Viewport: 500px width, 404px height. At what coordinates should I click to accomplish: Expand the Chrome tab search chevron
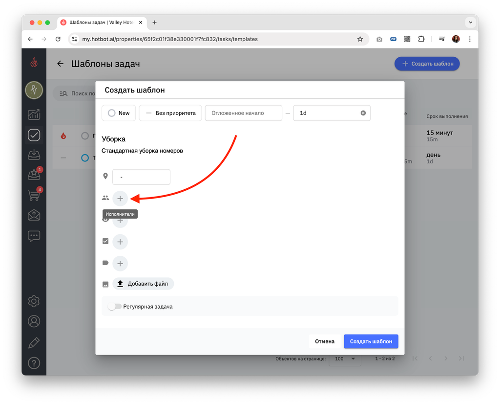tap(470, 22)
